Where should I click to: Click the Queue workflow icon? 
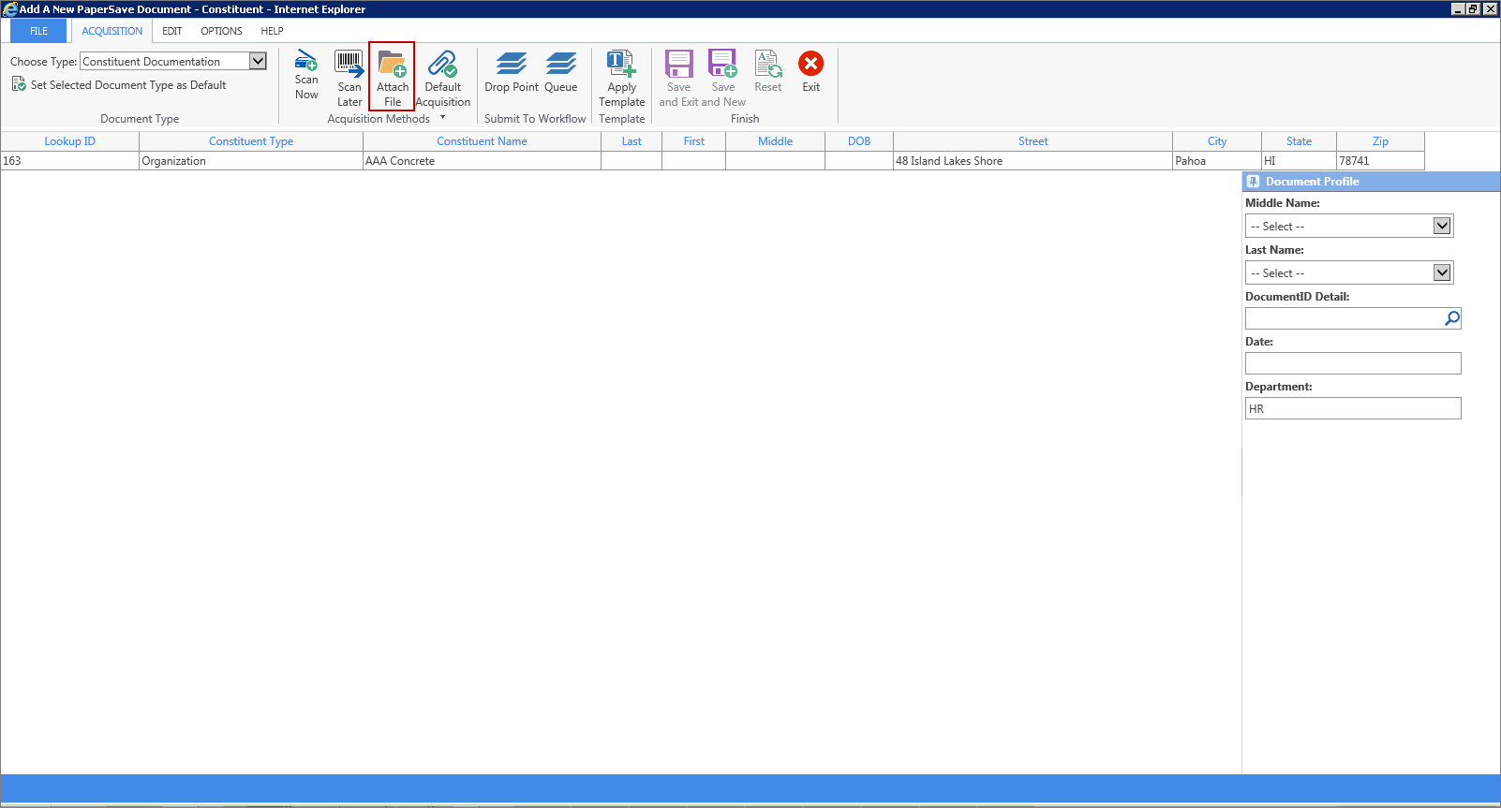point(560,64)
